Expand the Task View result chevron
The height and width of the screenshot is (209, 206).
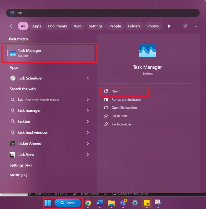(x=88, y=154)
